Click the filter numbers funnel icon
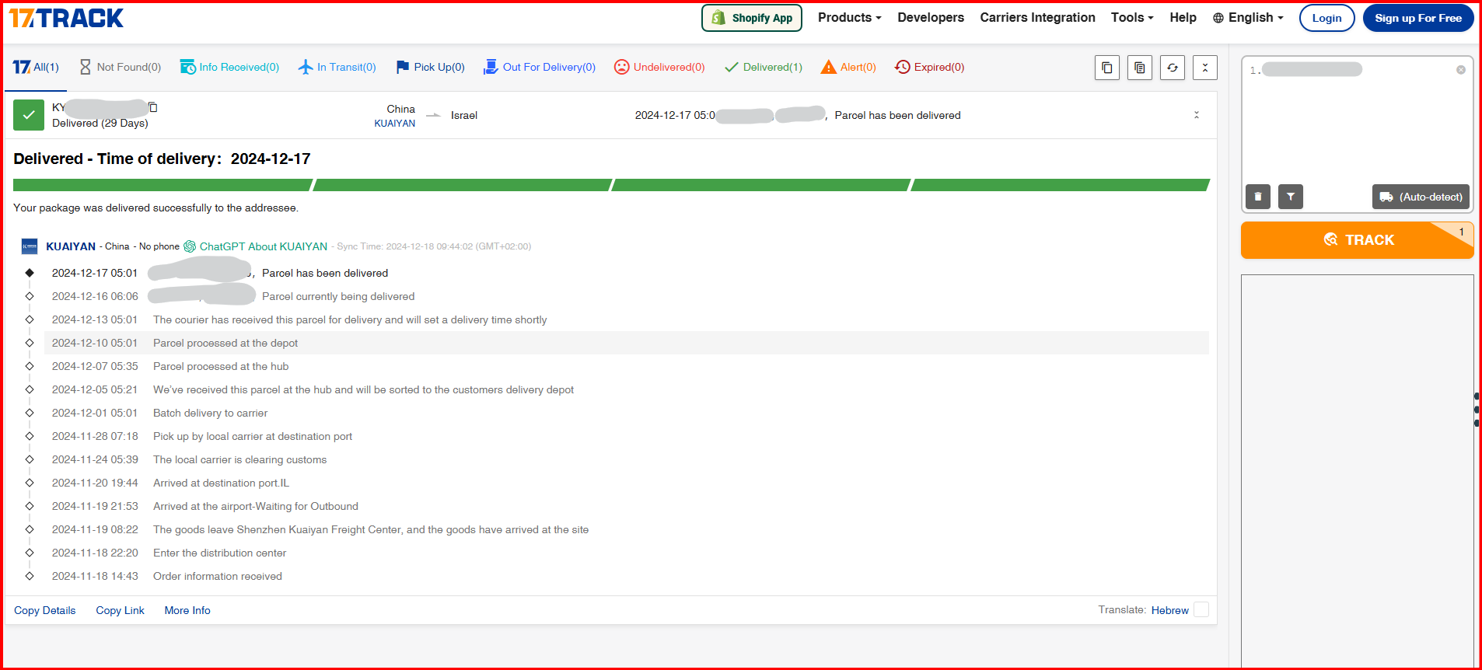The width and height of the screenshot is (1482, 670). (x=1290, y=197)
